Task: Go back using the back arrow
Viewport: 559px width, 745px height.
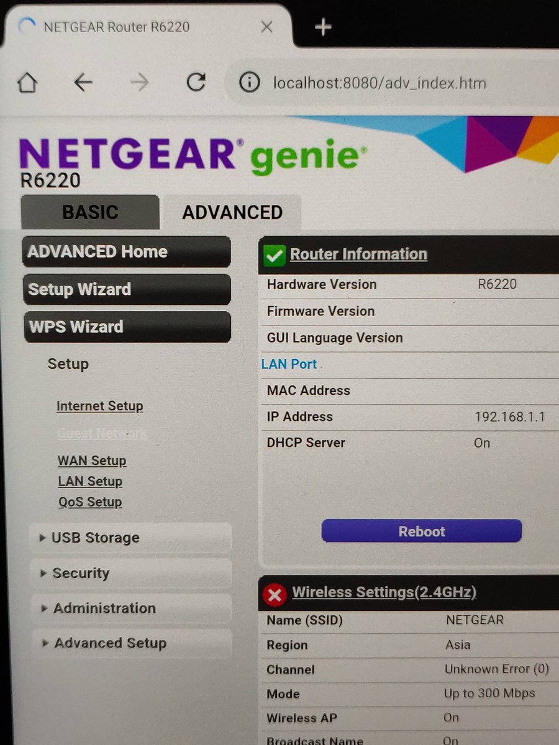Action: [x=83, y=82]
